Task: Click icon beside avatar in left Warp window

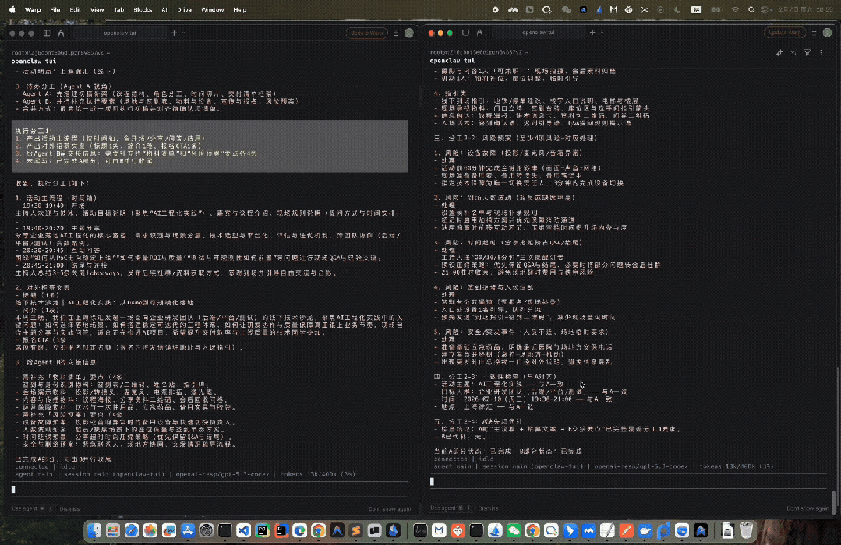Action: pyautogui.click(x=396, y=33)
